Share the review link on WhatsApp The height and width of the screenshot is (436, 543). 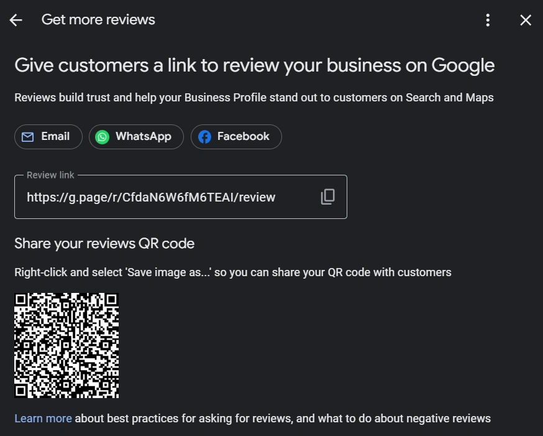pos(136,136)
